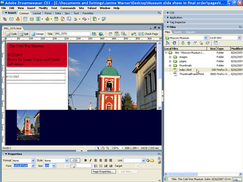
Task: Put files with blue up arrow
Action: (189, 43)
